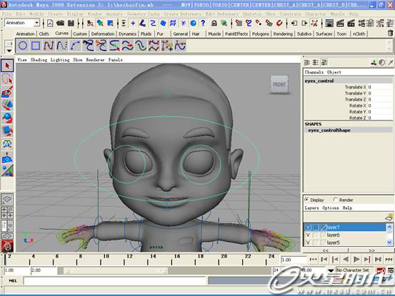
Task: Pick the Scale tool
Action: tap(7, 131)
